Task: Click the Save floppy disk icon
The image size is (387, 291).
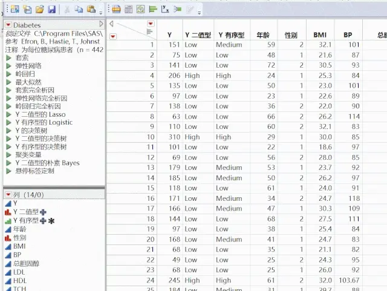Action: (51, 10)
